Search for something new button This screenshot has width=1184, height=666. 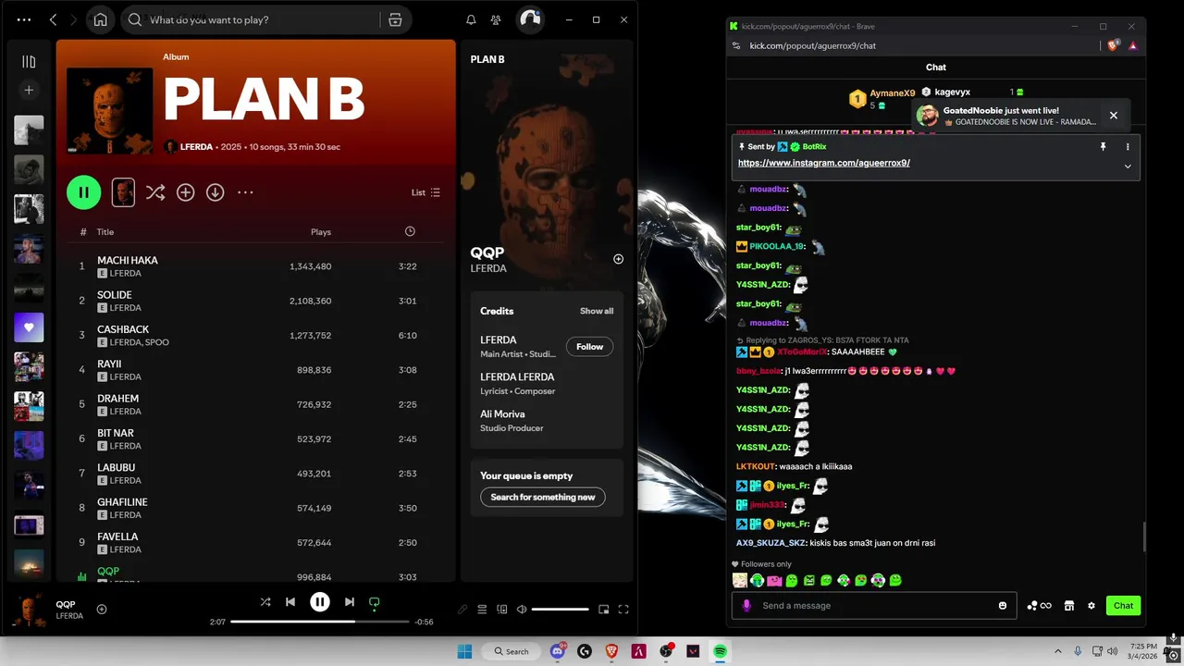(542, 497)
